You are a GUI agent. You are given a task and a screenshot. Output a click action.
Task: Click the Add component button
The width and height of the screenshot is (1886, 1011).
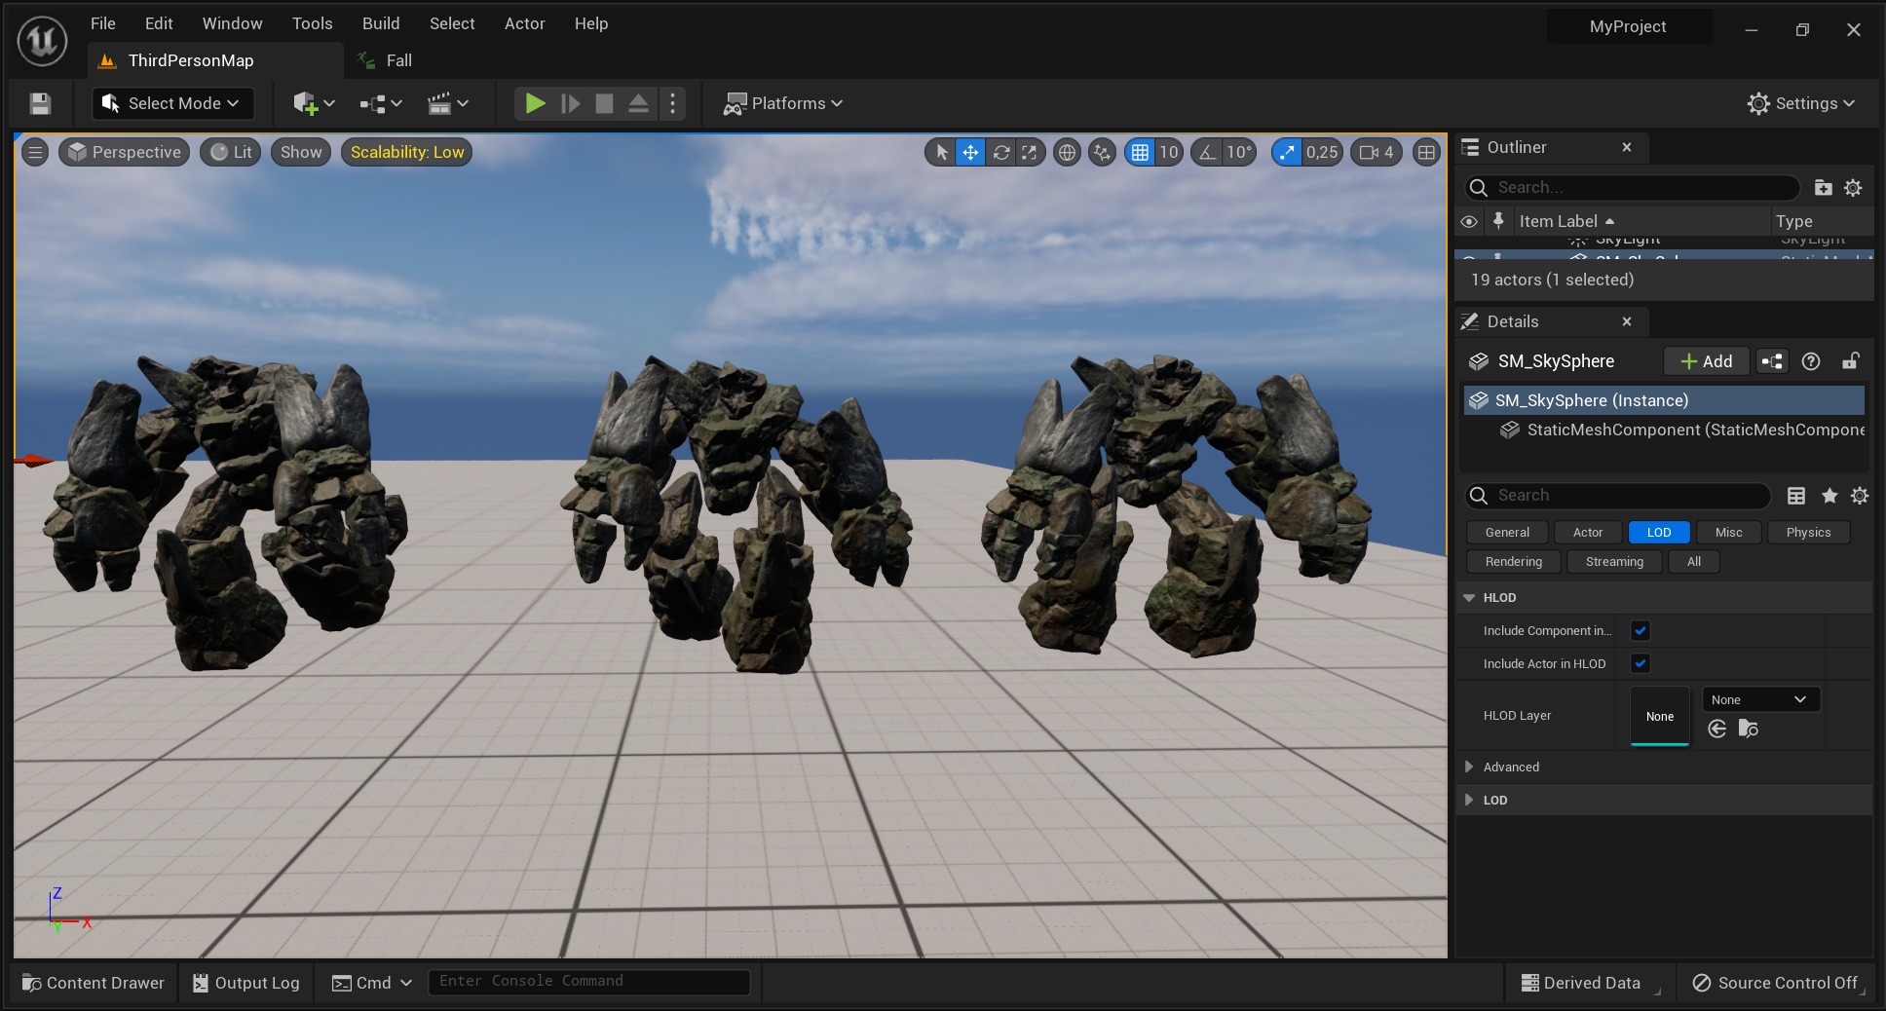pyautogui.click(x=1706, y=361)
